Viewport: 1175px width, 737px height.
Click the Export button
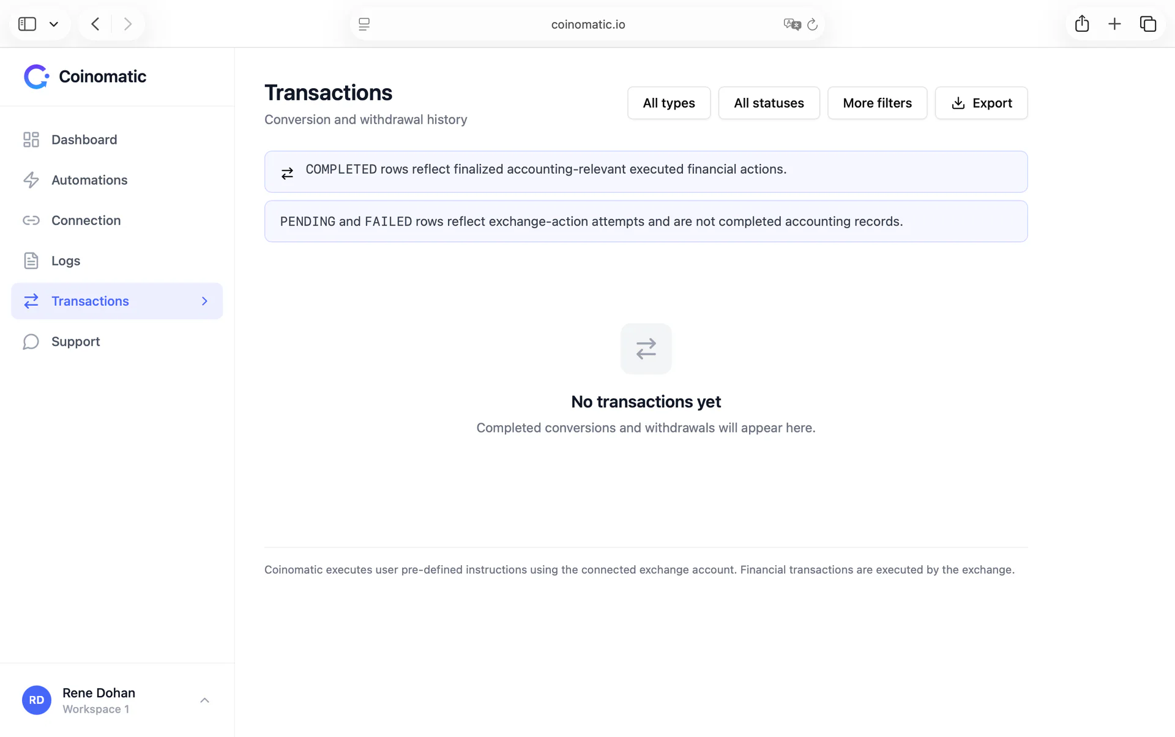pos(981,103)
